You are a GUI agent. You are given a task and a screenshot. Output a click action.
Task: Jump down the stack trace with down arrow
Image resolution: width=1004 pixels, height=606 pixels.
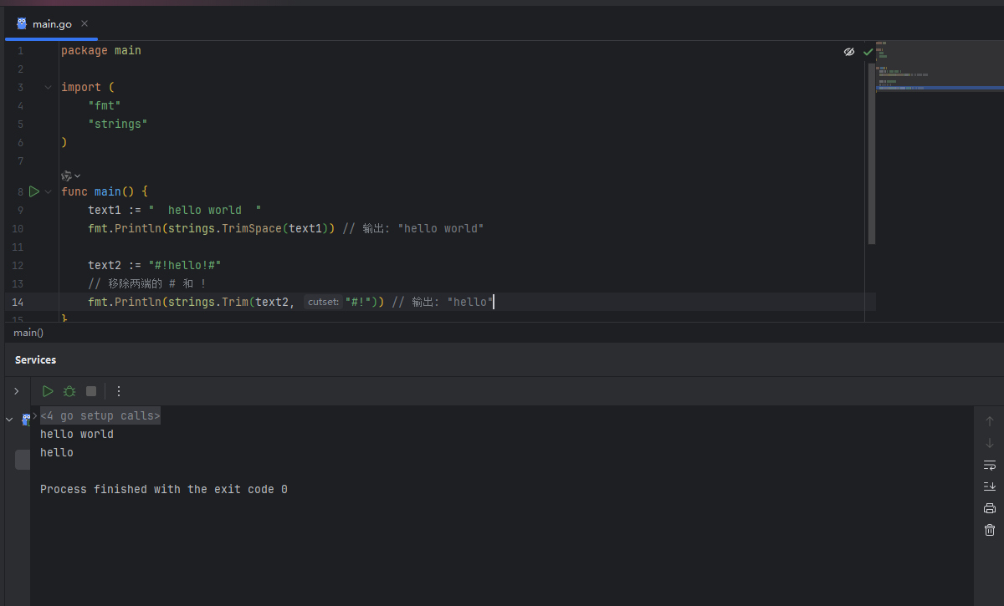[990, 443]
